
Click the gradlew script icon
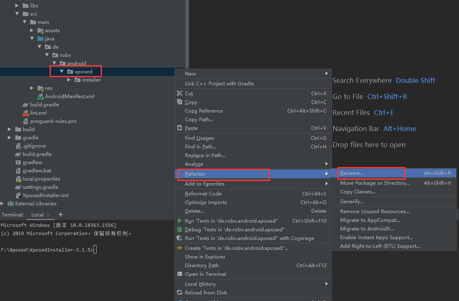pos(18,162)
